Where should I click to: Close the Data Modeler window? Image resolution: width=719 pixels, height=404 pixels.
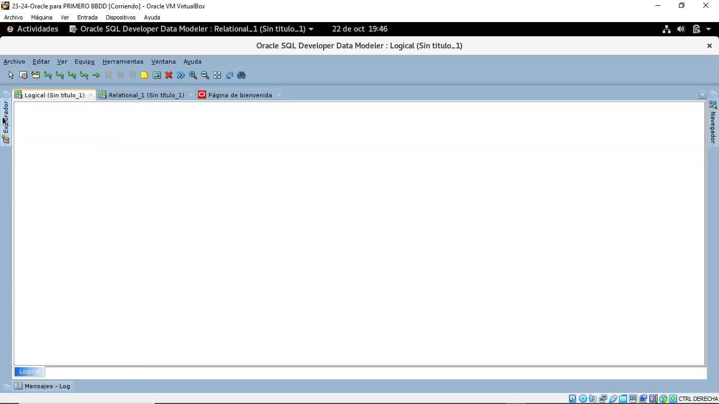(x=709, y=46)
